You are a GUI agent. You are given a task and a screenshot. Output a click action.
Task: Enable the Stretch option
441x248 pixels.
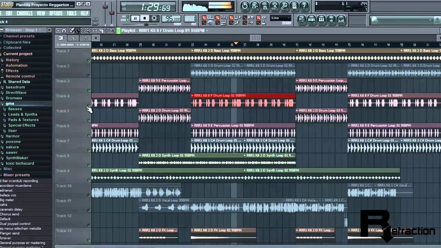(x=83, y=45)
